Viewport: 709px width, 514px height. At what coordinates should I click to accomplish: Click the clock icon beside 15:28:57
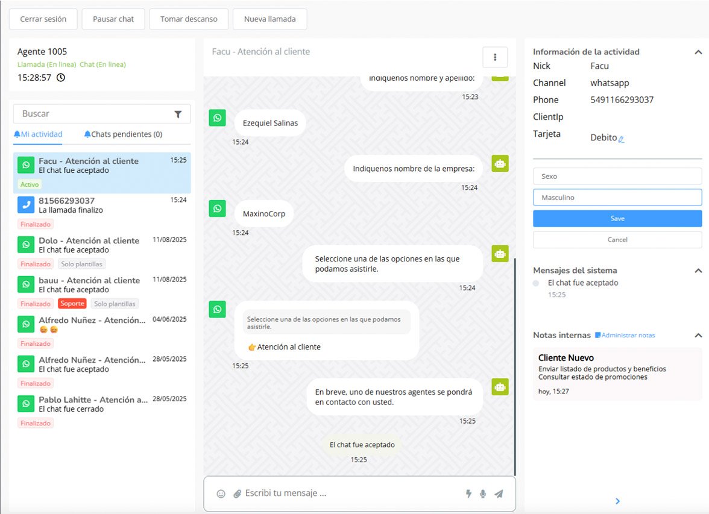click(61, 78)
